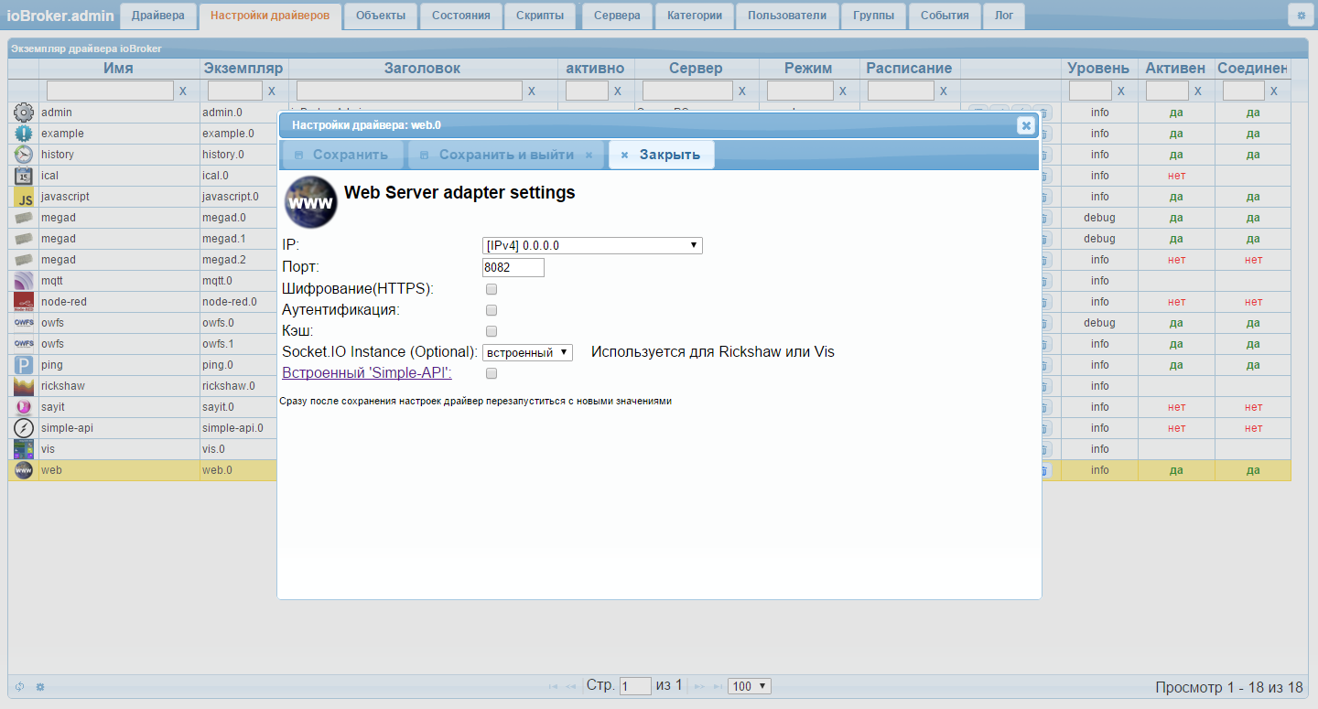Click the ping adapter P icon
The width and height of the screenshot is (1318, 709).
24,365
